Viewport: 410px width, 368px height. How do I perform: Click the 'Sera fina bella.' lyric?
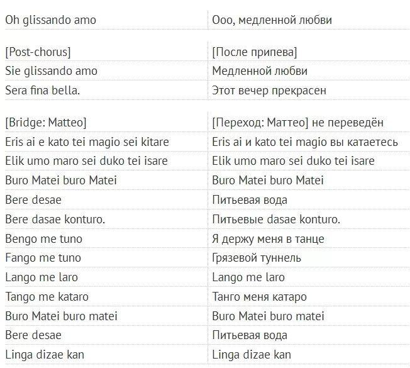[x=43, y=91]
